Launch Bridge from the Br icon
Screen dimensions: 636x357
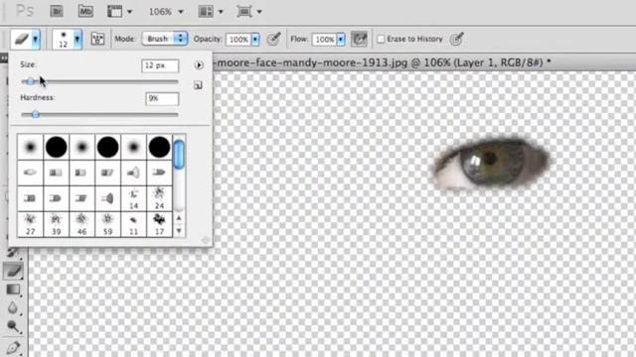pos(57,11)
